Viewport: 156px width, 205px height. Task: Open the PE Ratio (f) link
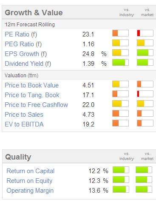coord(21,34)
